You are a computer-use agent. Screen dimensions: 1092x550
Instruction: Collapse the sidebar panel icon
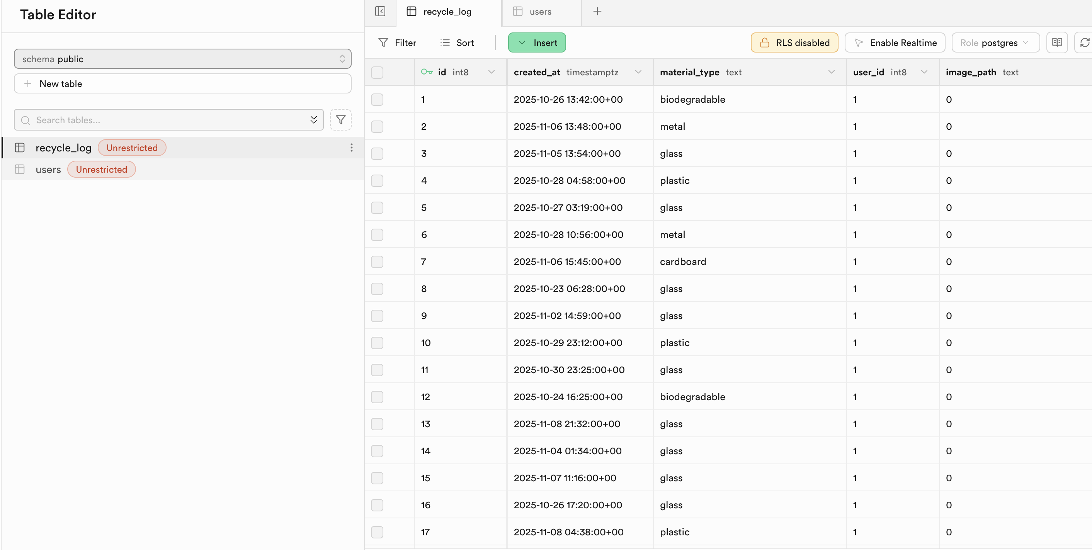point(380,12)
